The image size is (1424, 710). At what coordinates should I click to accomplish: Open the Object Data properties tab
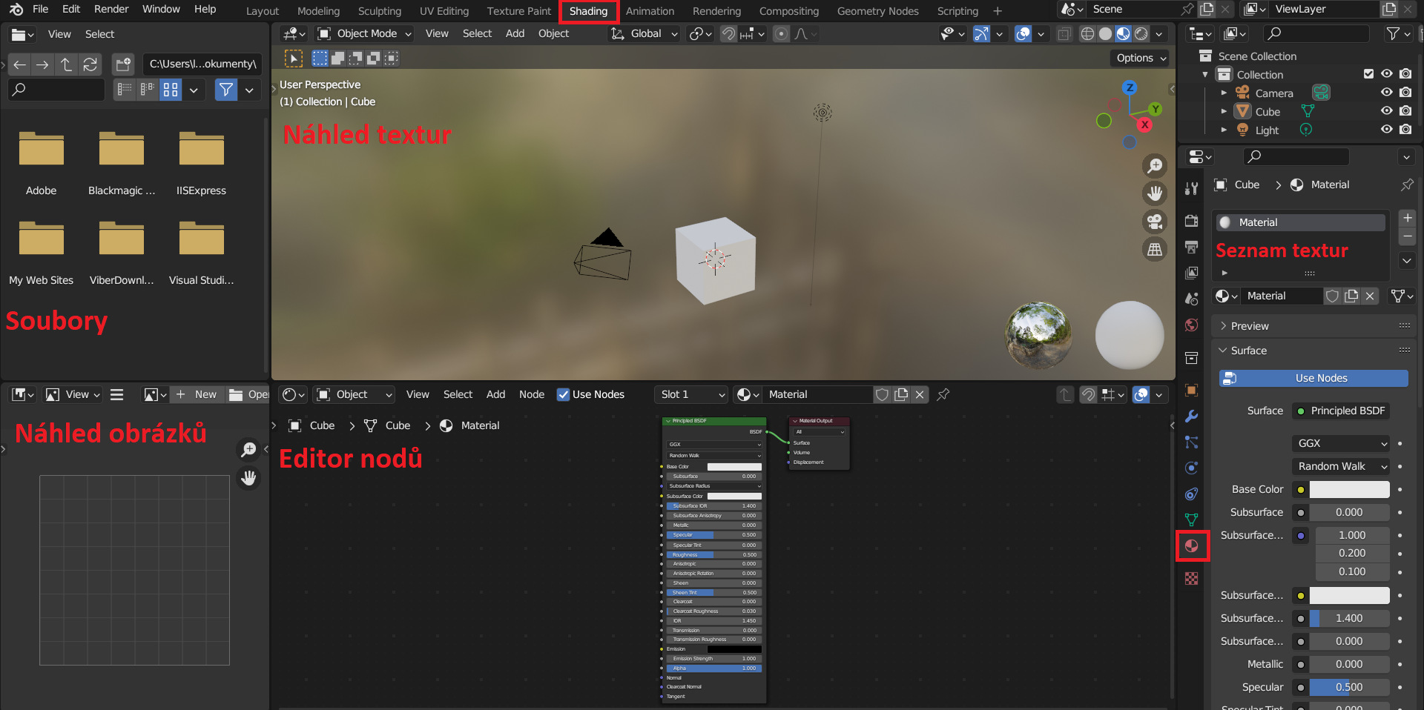point(1192,520)
